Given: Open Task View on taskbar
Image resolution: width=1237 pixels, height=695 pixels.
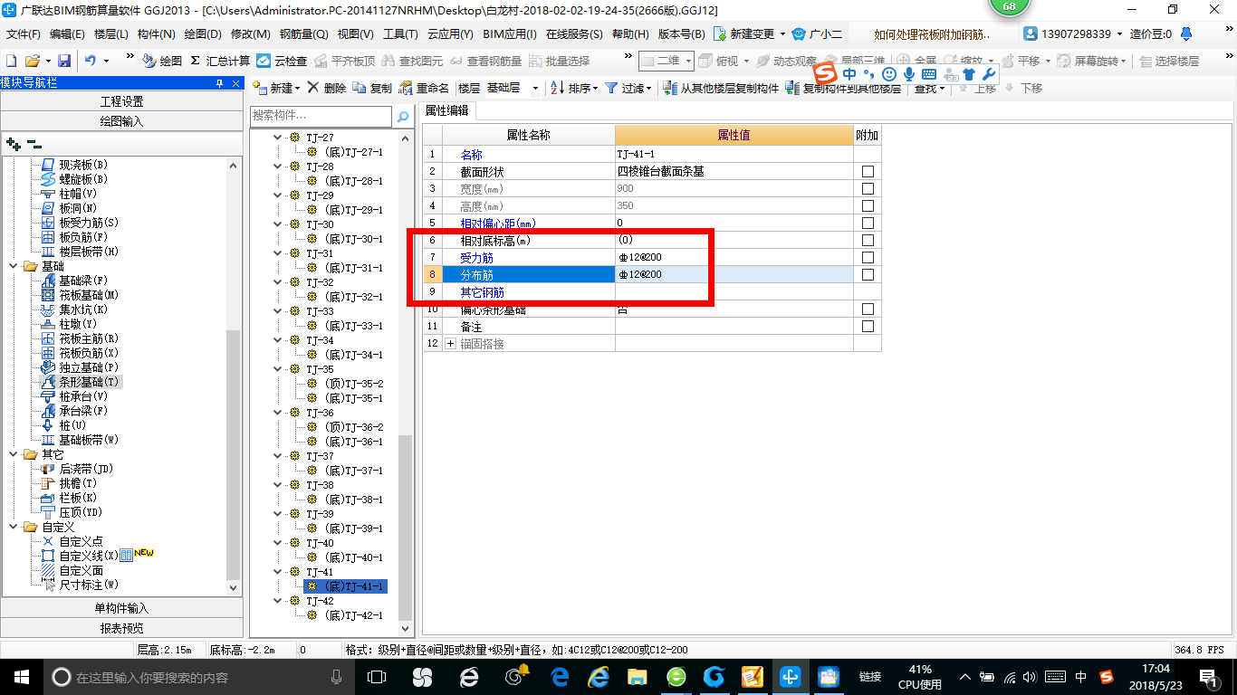Looking at the screenshot, I should (377, 677).
